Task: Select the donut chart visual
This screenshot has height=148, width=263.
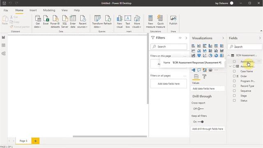Action: 216,55
